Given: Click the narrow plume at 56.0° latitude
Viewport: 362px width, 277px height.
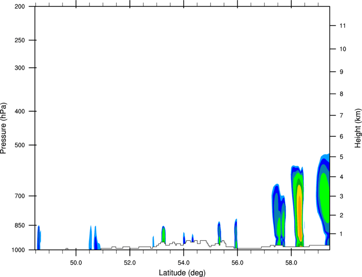Looking at the screenshot, I should click(x=236, y=234).
